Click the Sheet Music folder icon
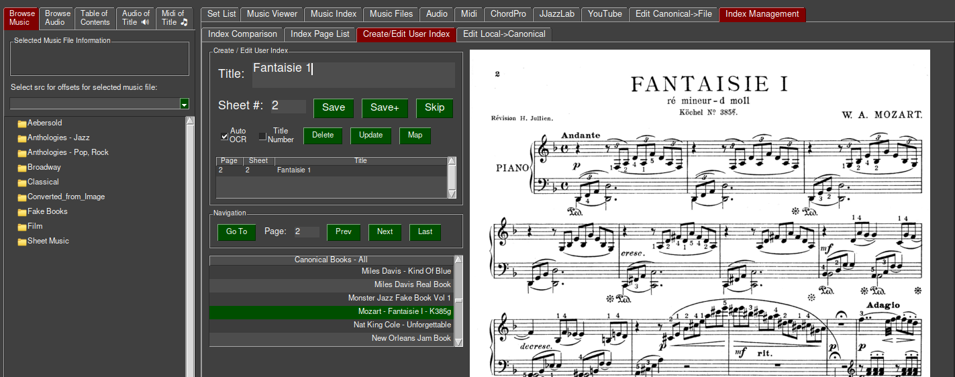The height and width of the screenshot is (377, 955). coord(22,241)
